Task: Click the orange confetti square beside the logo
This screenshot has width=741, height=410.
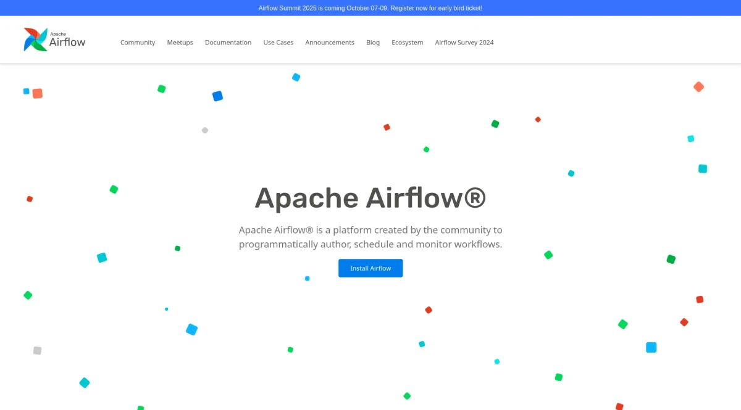Action: (x=37, y=93)
